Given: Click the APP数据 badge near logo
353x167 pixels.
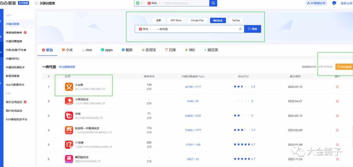Looking at the screenshot, I should pyautogui.click(x=24, y=3).
